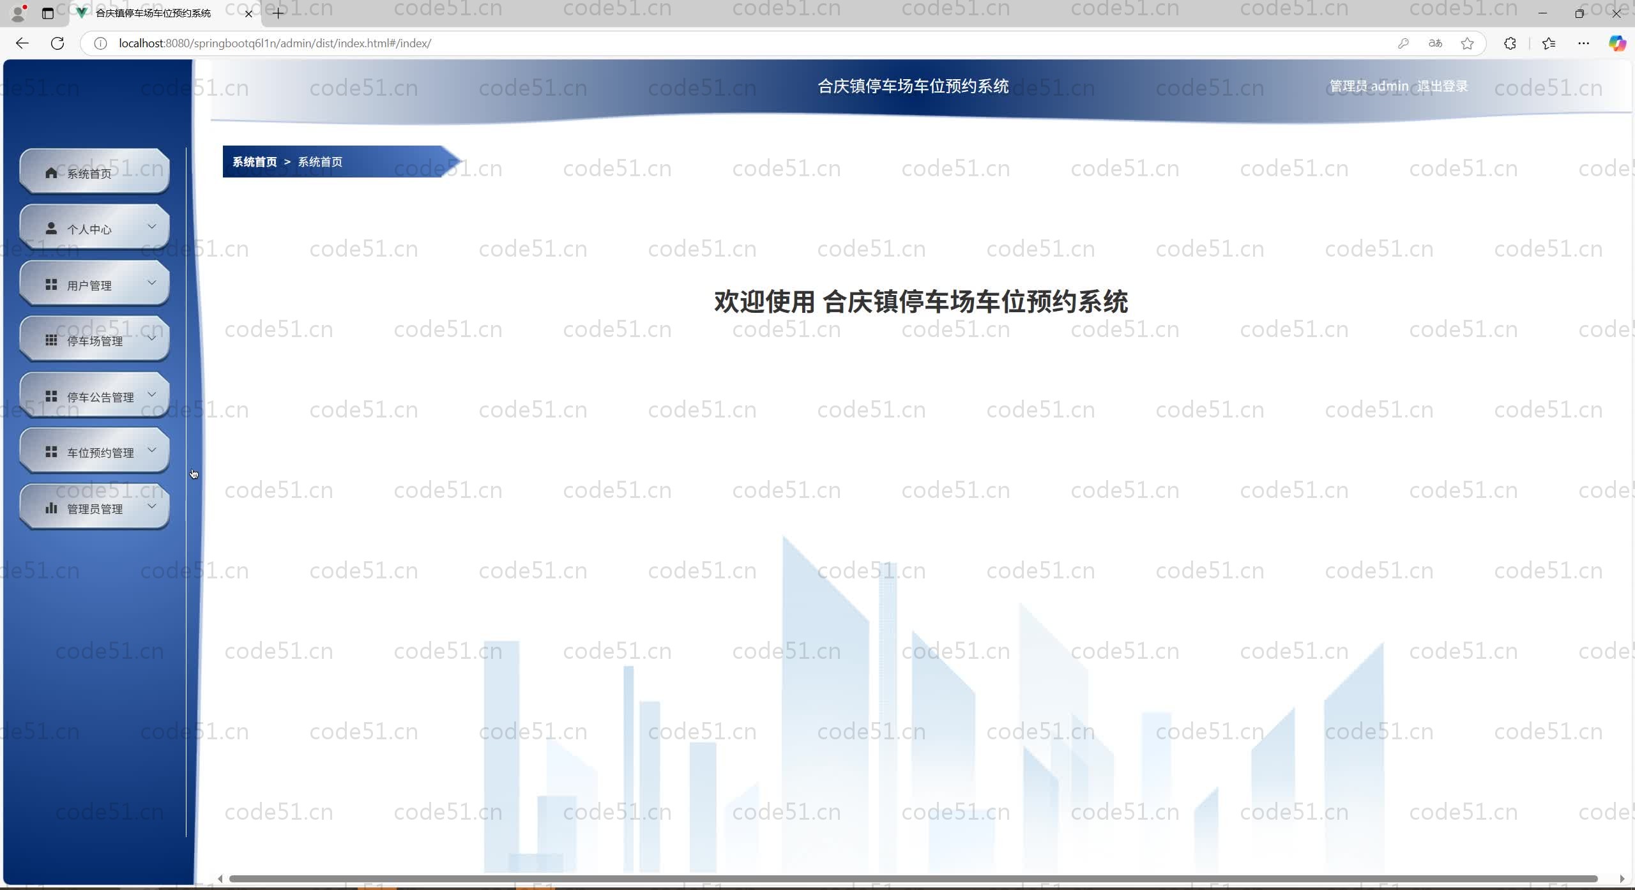The width and height of the screenshot is (1635, 890).
Task: Click the bar chart icon beside 管理员管理
Action: pos(51,508)
